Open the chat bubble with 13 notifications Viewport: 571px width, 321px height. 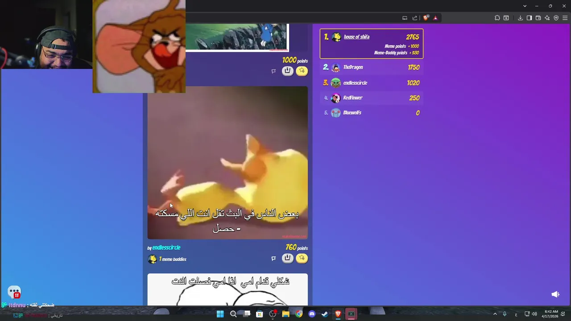click(14, 292)
